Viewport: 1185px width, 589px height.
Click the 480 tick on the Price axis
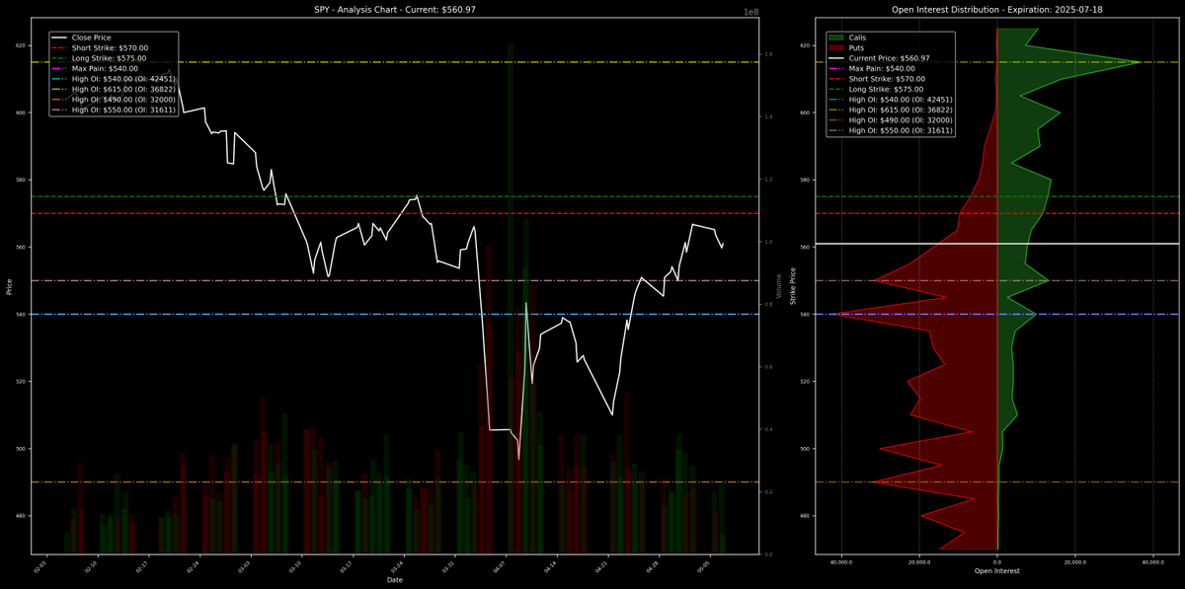click(22, 515)
